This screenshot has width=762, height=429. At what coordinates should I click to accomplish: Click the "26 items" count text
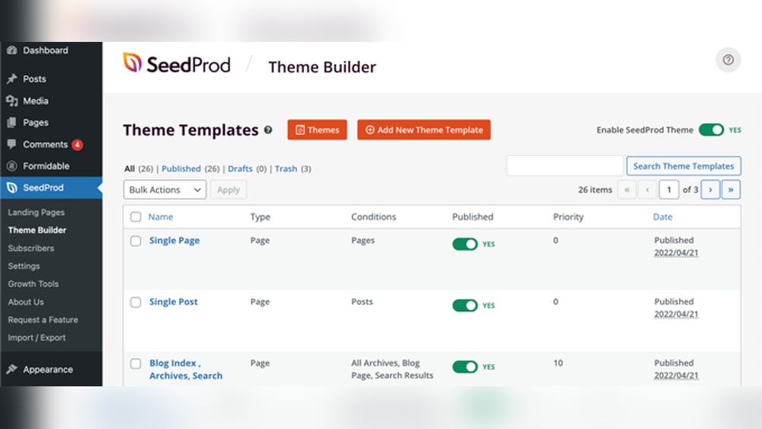click(595, 190)
